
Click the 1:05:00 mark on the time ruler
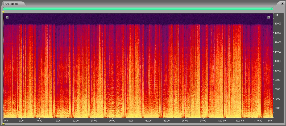coord(240,120)
